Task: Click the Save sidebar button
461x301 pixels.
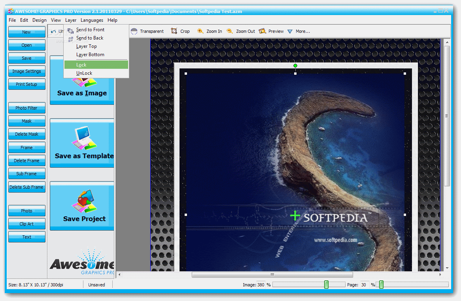Action: pos(27,58)
